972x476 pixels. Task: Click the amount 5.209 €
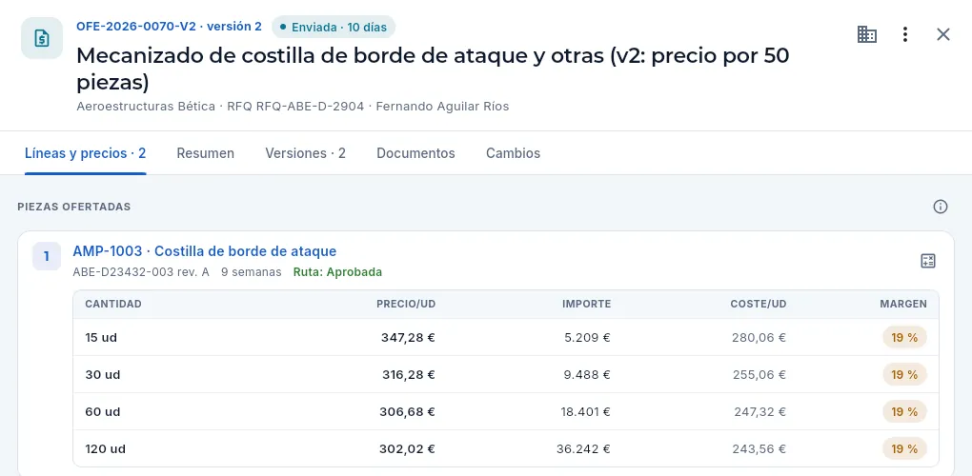click(x=587, y=338)
